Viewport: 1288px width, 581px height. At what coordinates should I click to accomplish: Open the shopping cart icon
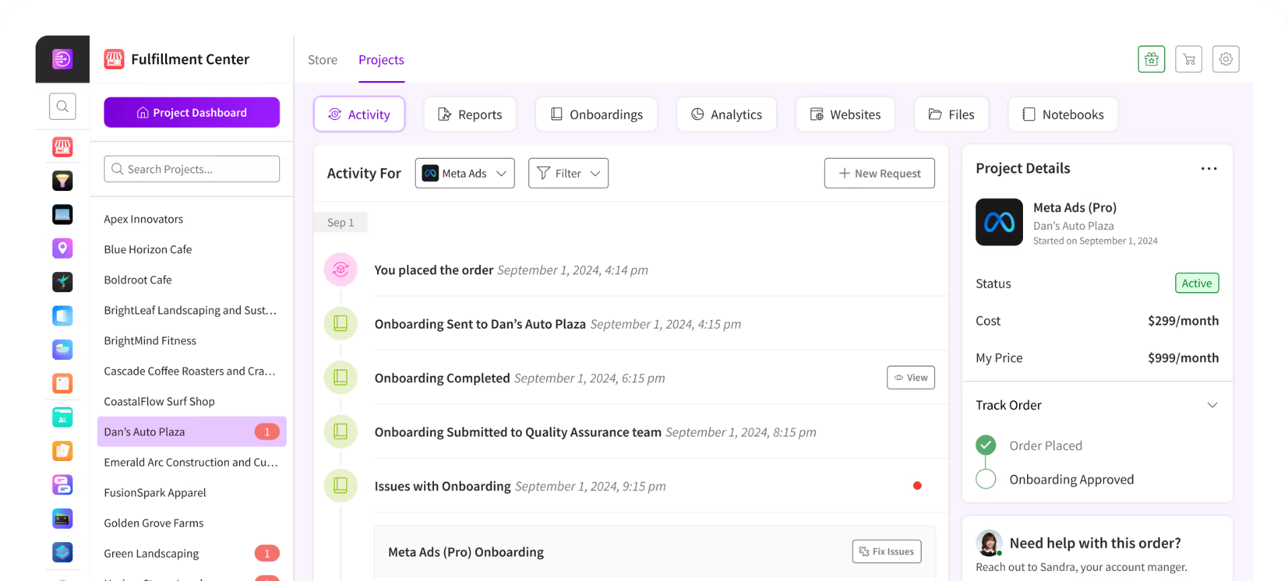1189,59
